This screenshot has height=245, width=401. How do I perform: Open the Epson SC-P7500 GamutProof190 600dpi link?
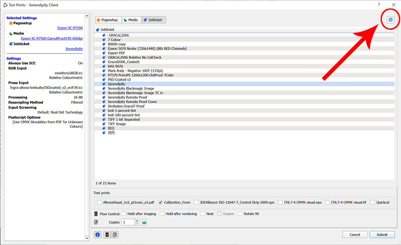click(52, 38)
